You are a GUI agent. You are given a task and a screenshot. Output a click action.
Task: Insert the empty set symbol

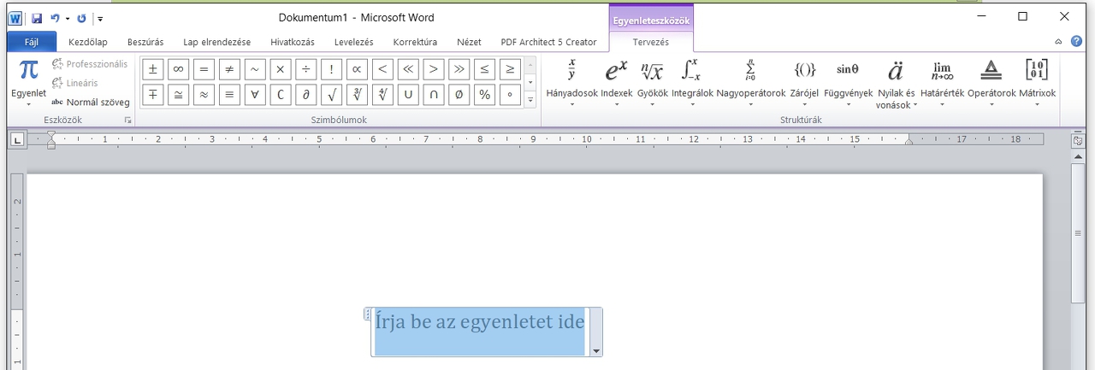click(x=460, y=95)
